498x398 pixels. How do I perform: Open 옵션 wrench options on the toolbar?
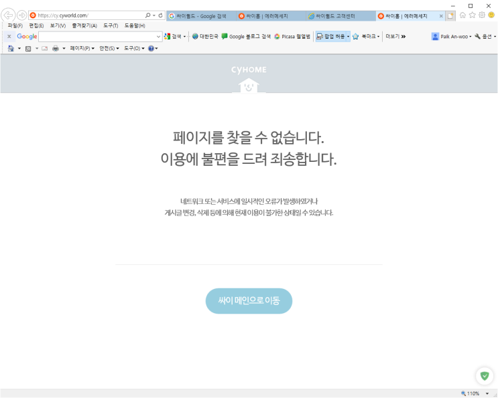(x=483, y=36)
